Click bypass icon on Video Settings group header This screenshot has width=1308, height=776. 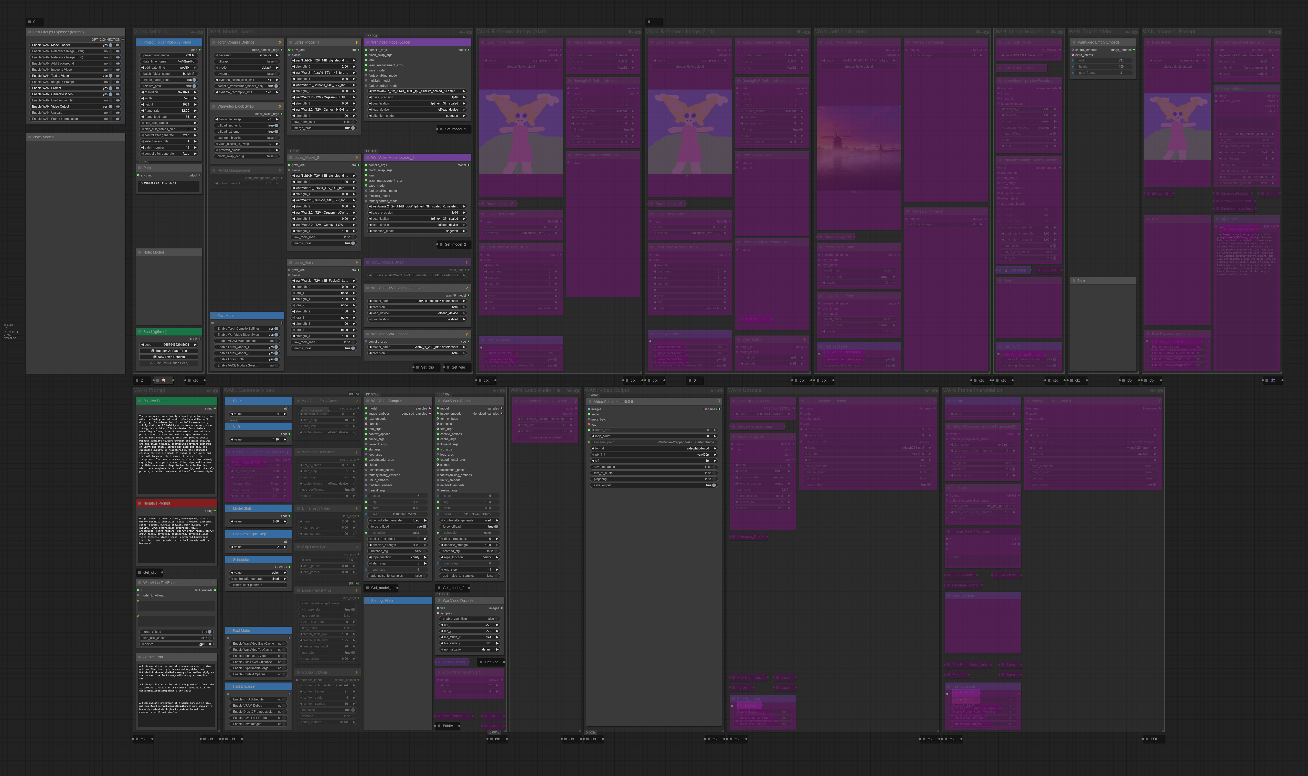click(193, 32)
